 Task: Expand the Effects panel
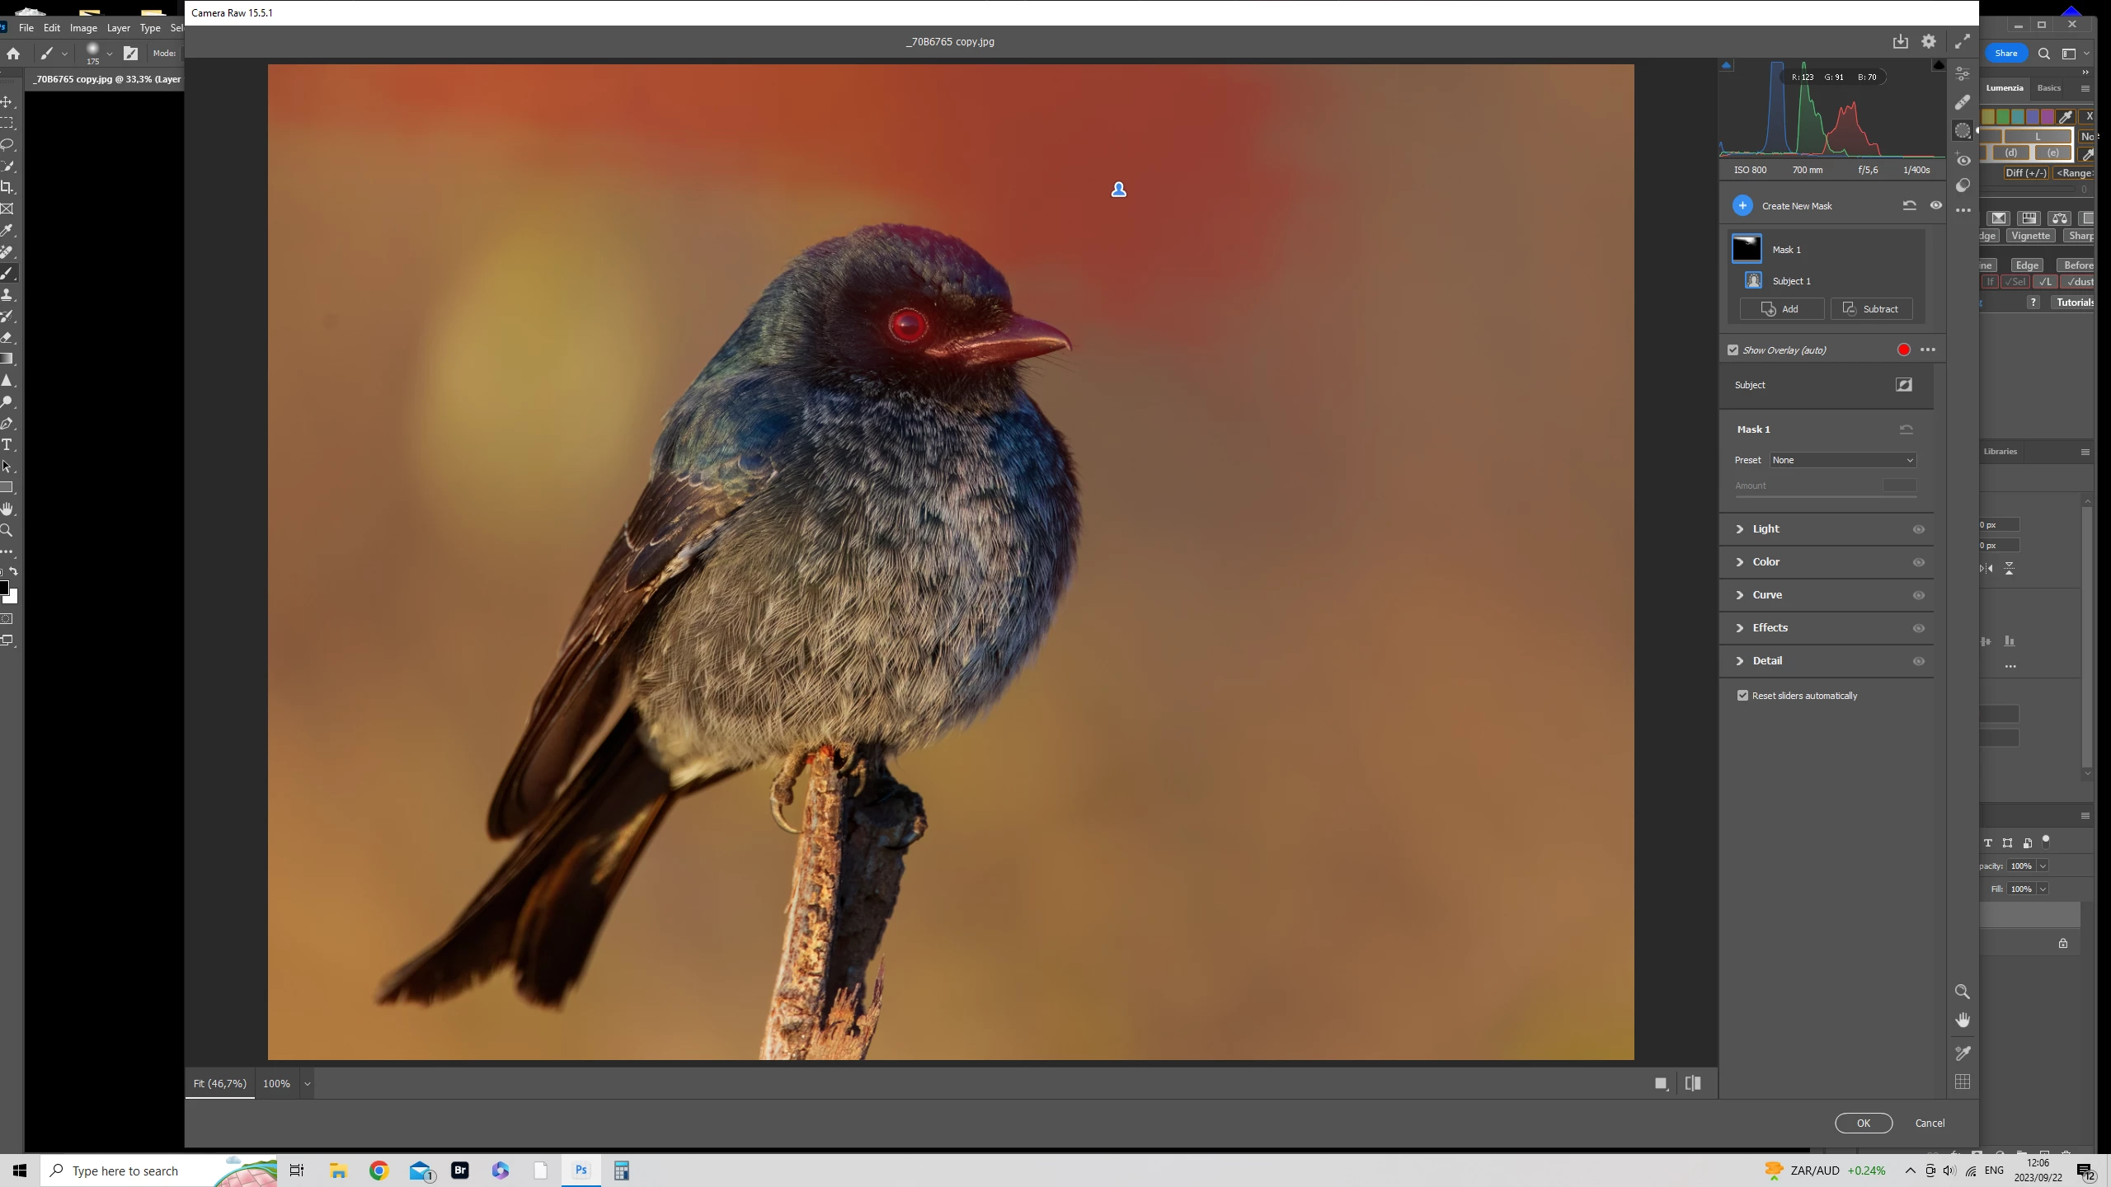(x=1770, y=628)
